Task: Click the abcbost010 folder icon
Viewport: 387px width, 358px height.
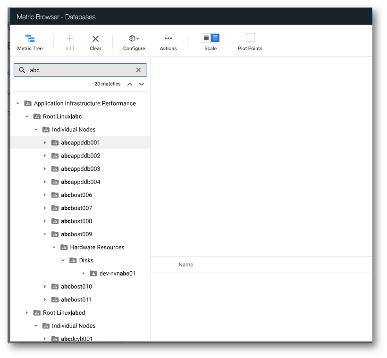Action: pyautogui.click(x=55, y=286)
